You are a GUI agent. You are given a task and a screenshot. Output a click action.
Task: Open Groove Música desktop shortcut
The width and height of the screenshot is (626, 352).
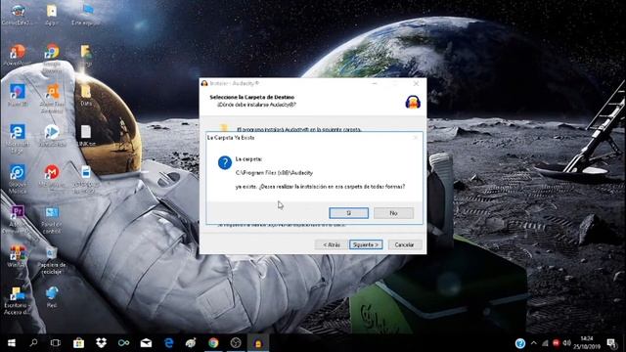18,172
